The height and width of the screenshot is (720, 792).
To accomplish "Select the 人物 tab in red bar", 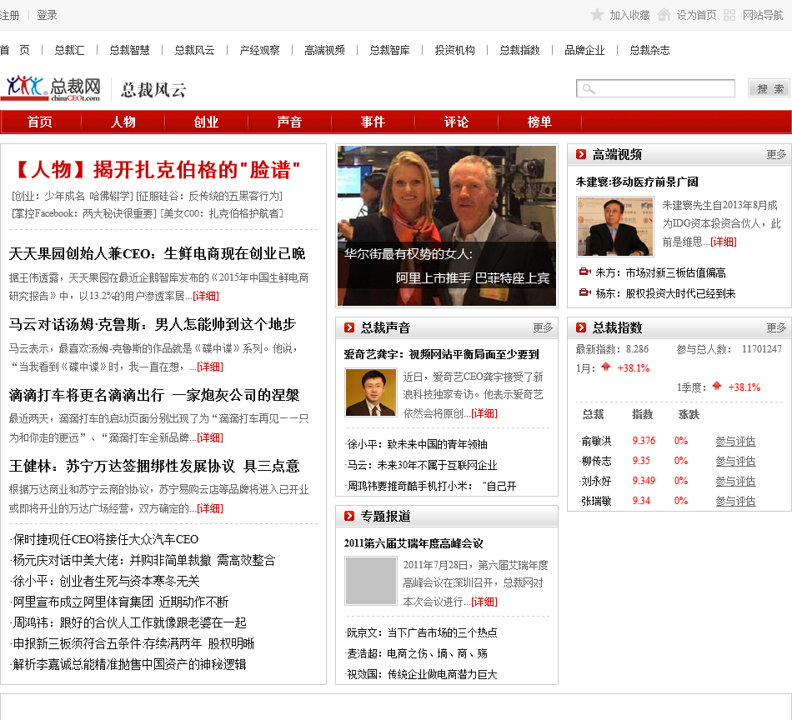I will coord(123,122).
